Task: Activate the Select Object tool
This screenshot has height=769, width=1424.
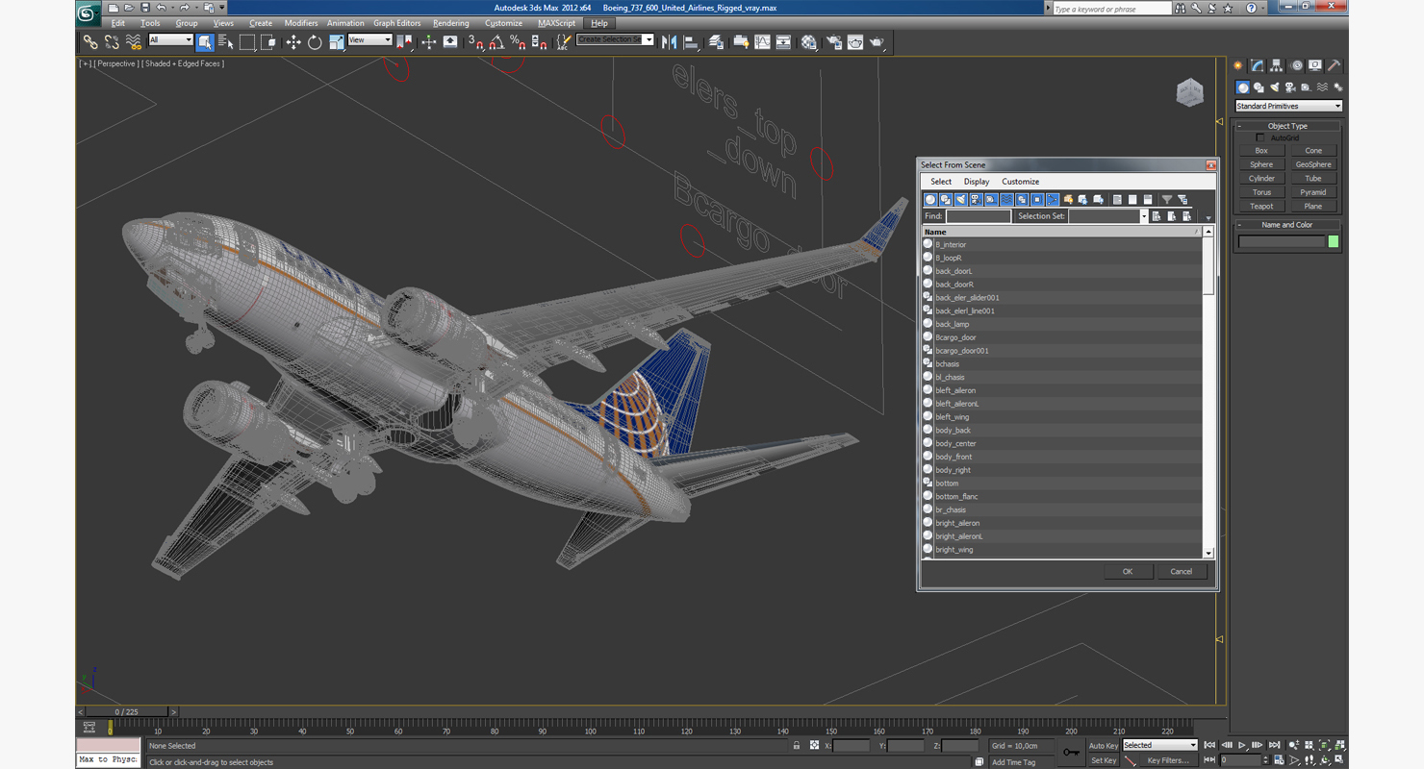Action: tap(205, 41)
